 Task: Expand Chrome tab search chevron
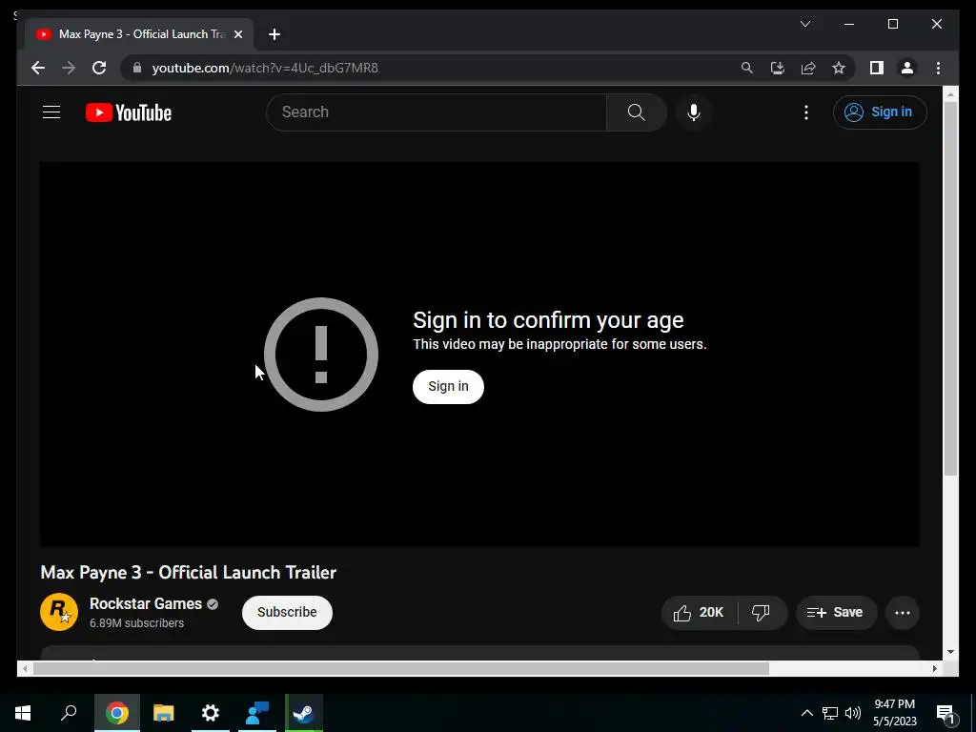[x=804, y=24]
